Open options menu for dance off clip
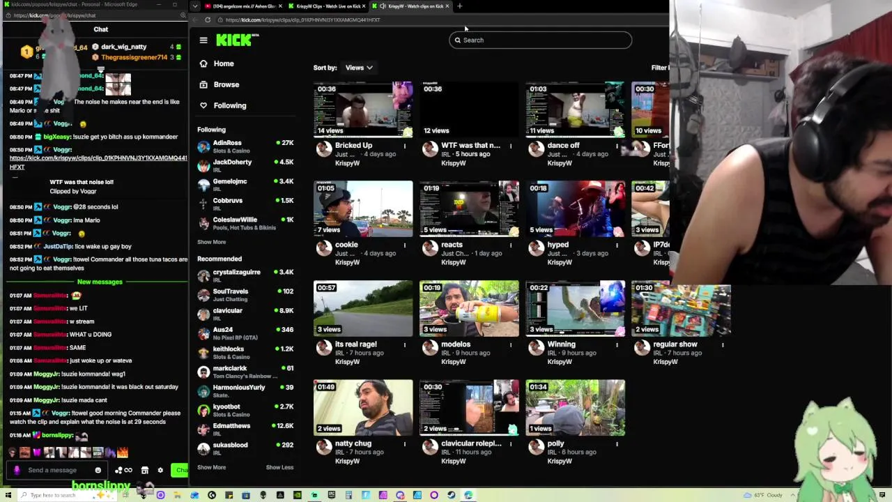The width and height of the screenshot is (892, 502). point(617,146)
